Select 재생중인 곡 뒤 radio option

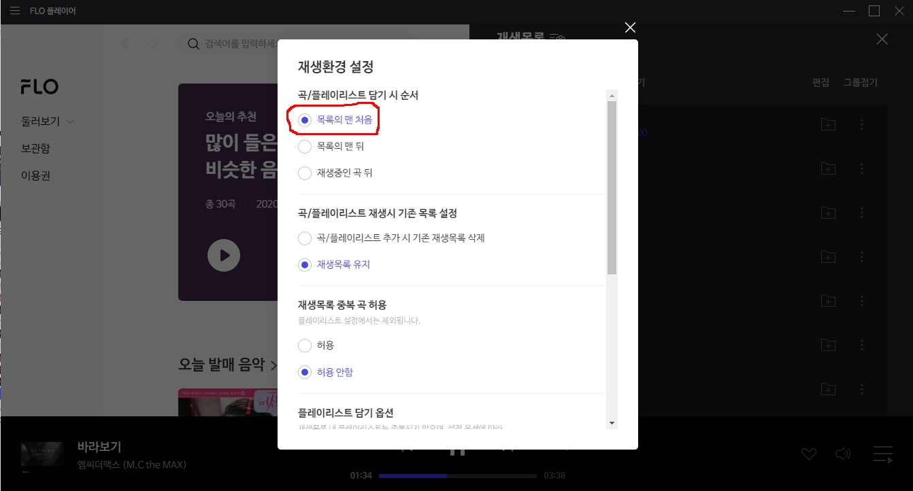tap(305, 173)
